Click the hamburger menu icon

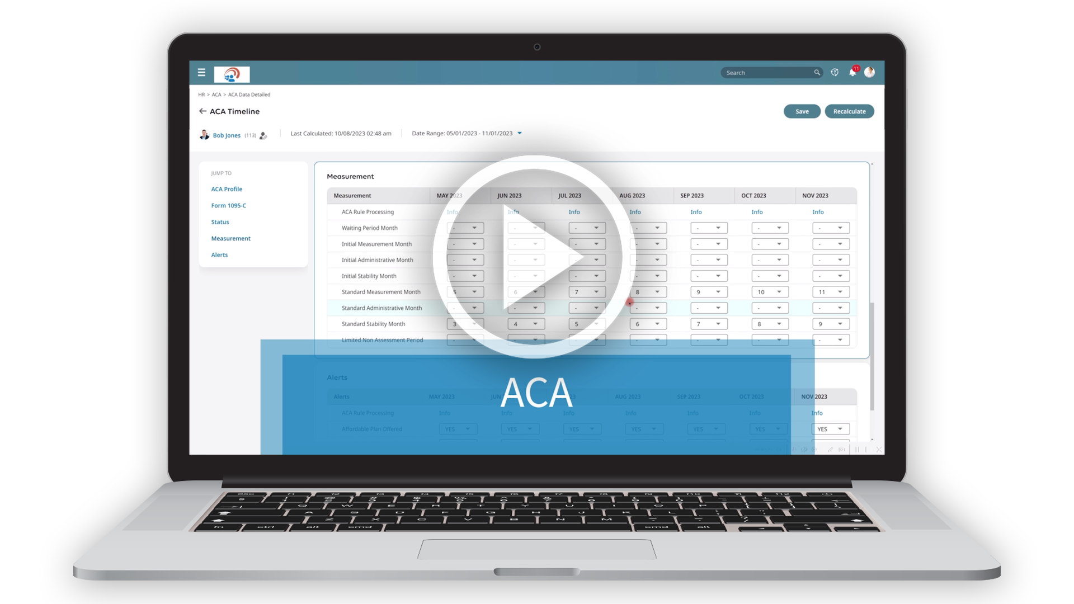(x=202, y=72)
